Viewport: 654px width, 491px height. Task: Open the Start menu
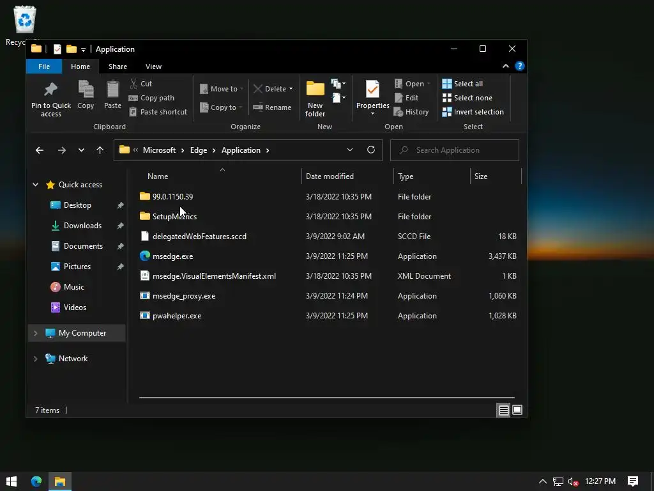(11, 481)
